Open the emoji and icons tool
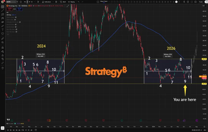 click(x=2, y=33)
